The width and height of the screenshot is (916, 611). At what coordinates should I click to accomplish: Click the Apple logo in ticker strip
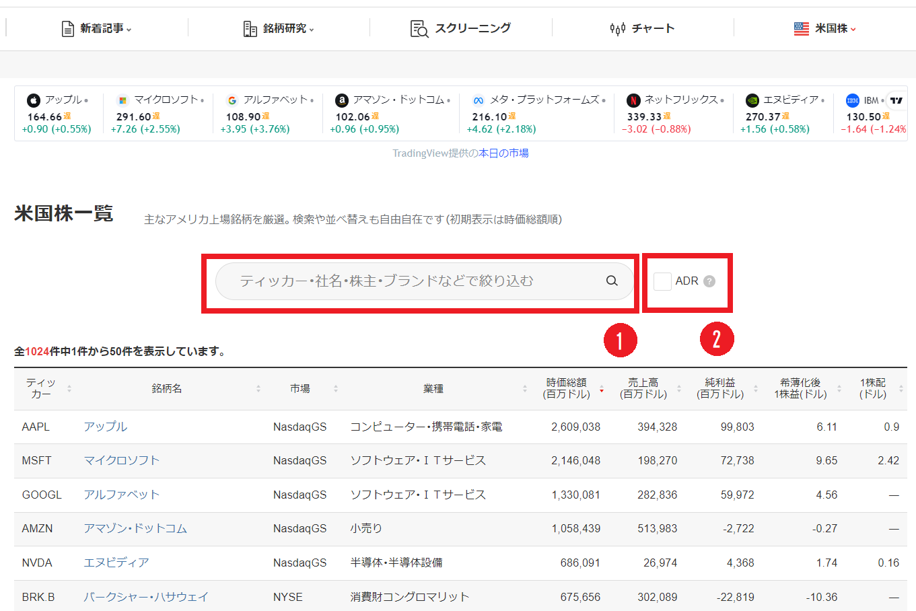click(34, 100)
